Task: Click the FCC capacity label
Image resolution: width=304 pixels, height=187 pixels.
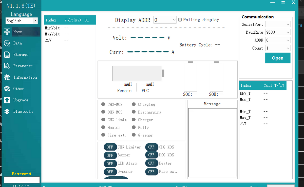Action: click(x=145, y=90)
